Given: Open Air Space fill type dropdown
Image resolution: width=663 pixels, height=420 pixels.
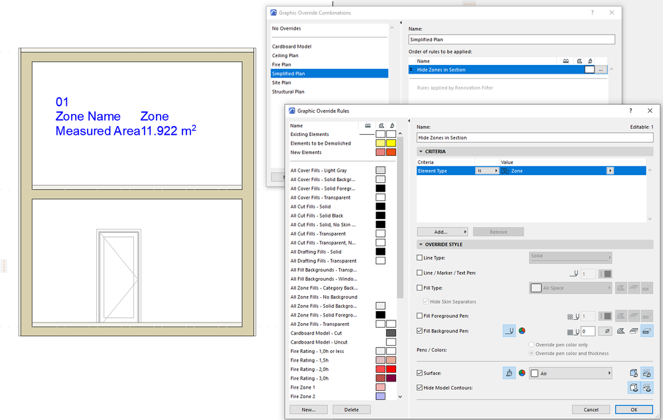Looking at the screenshot, I should click(570, 288).
